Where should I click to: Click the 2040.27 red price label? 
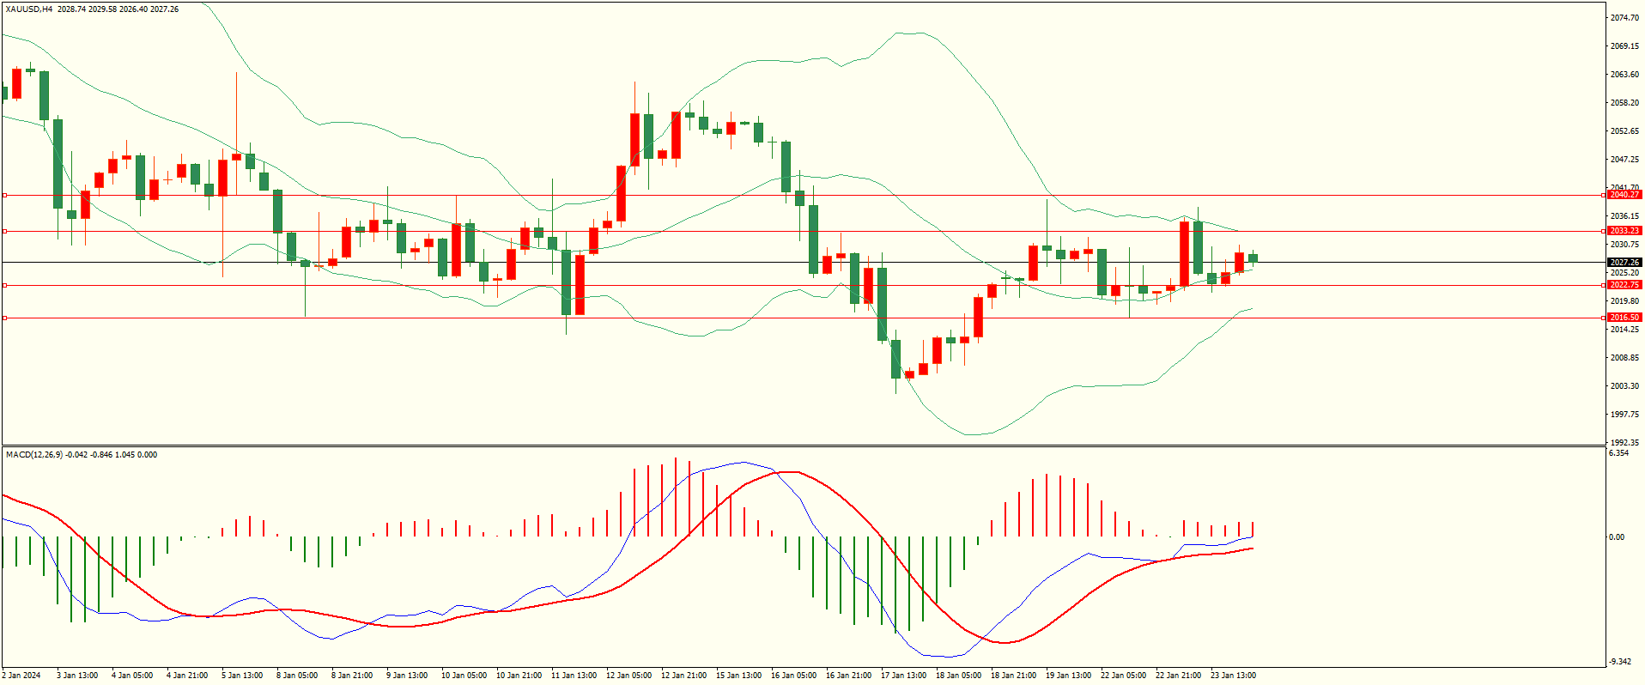click(1624, 195)
